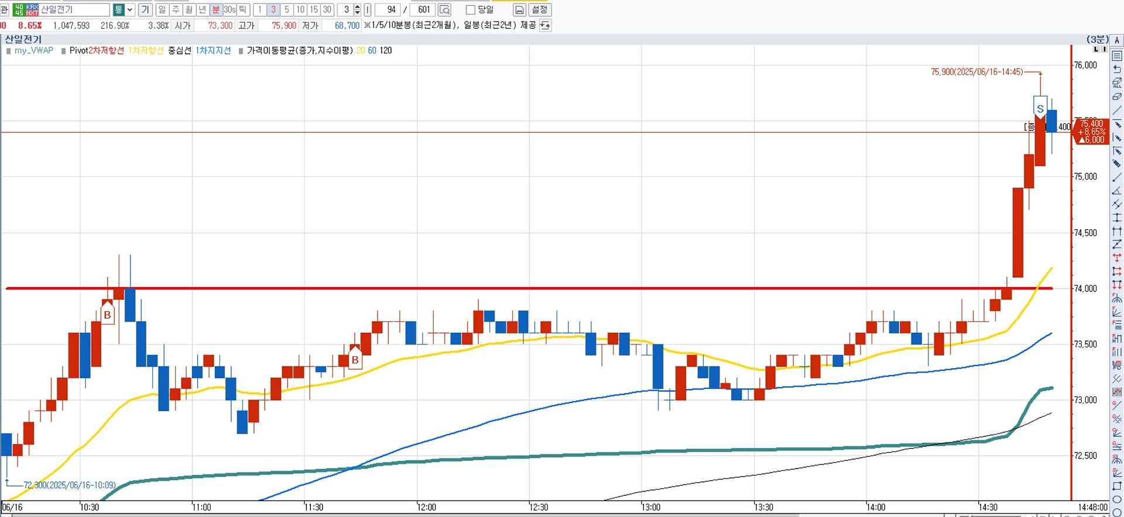Screen dimensions: 1124x517
Task: Open the dropdown arrow next to 통 button
Action: click(x=130, y=10)
